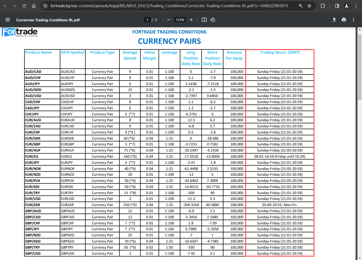The image size is (362, 260).
Task: Zoom in with the plus button
Action: click(191, 20)
